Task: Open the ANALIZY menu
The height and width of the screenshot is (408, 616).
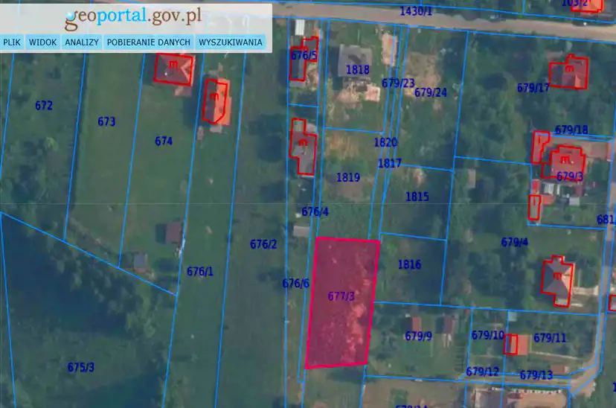Action: point(82,42)
